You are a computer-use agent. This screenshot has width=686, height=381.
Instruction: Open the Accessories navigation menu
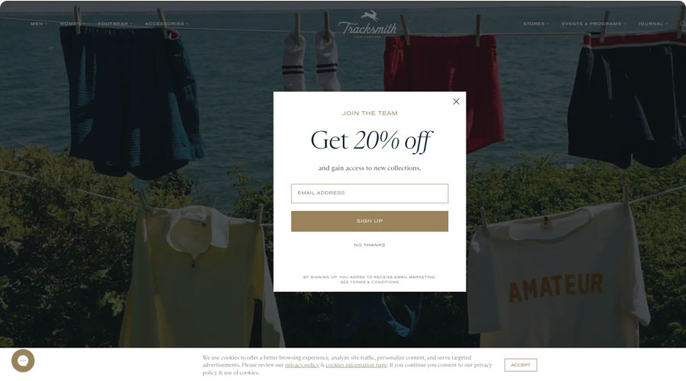tap(166, 24)
